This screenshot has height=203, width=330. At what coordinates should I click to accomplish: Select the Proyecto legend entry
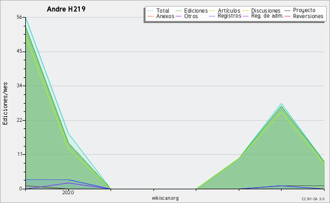pyautogui.click(x=304, y=10)
